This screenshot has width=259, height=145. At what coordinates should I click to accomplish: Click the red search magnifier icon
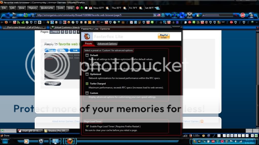(x=236, y=15)
